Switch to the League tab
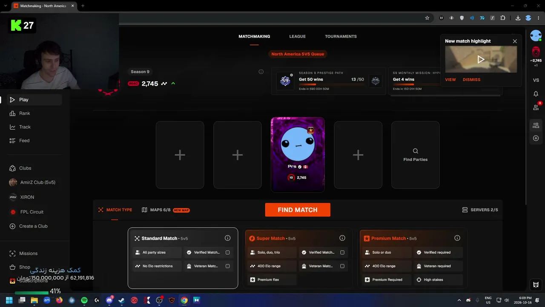545x307 pixels. tap(298, 36)
